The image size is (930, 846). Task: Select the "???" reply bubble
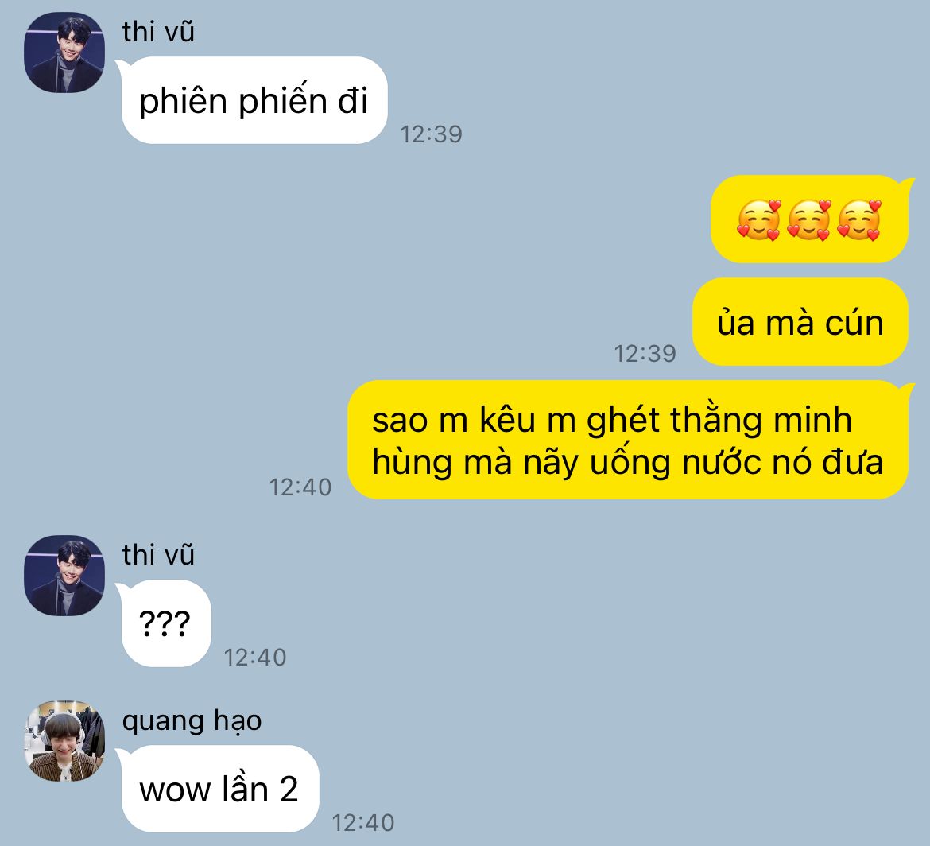click(x=165, y=623)
